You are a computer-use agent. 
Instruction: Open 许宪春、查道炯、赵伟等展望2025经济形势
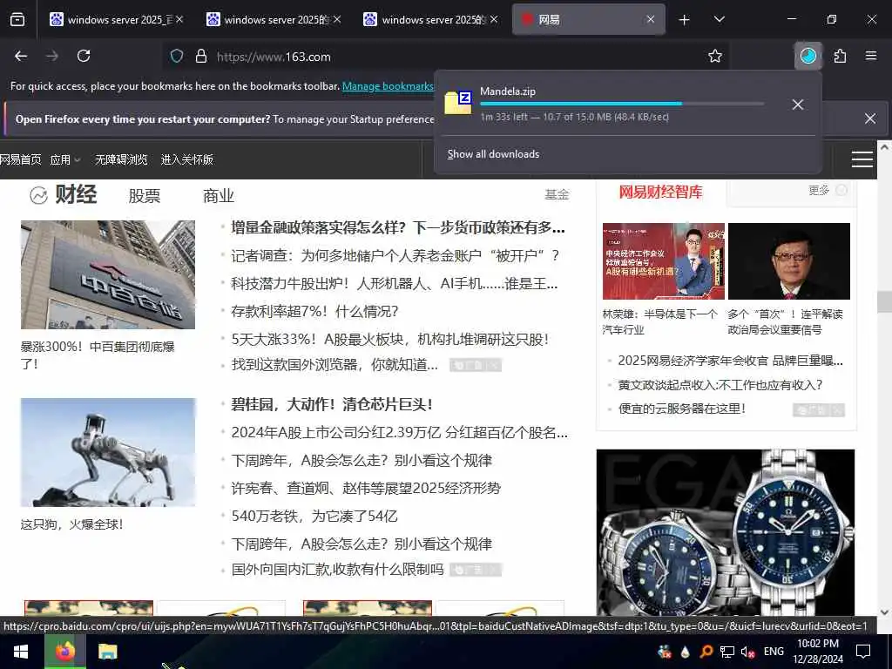coord(366,488)
